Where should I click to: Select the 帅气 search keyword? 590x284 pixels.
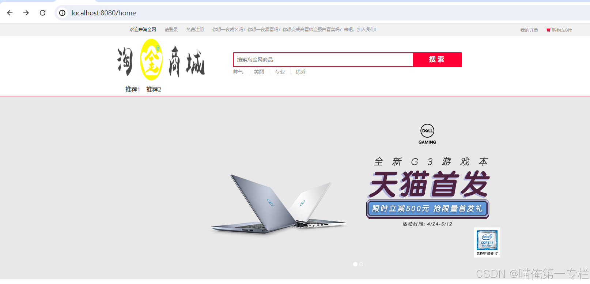[238, 72]
